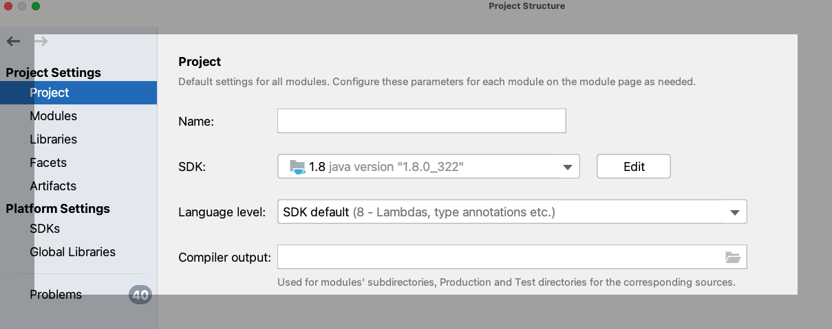Switch to Artifacts settings
Image resolution: width=832 pixels, height=329 pixels.
click(53, 186)
